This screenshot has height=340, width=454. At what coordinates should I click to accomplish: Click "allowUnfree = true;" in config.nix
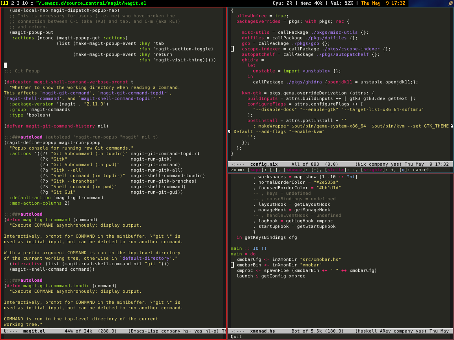click(x=262, y=16)
